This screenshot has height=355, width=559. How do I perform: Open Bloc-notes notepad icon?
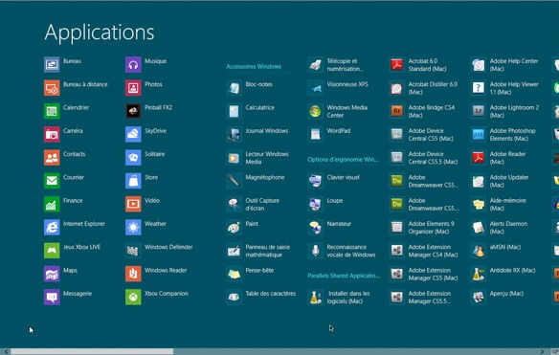tap(234, 88)
